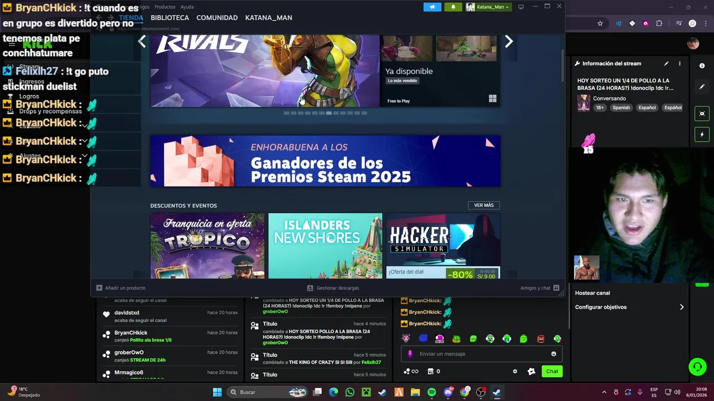The height and width of the screenshot is (401, 714).
Task: Bookmark page with Chrome star icon
Action: [x=600, y=23]
